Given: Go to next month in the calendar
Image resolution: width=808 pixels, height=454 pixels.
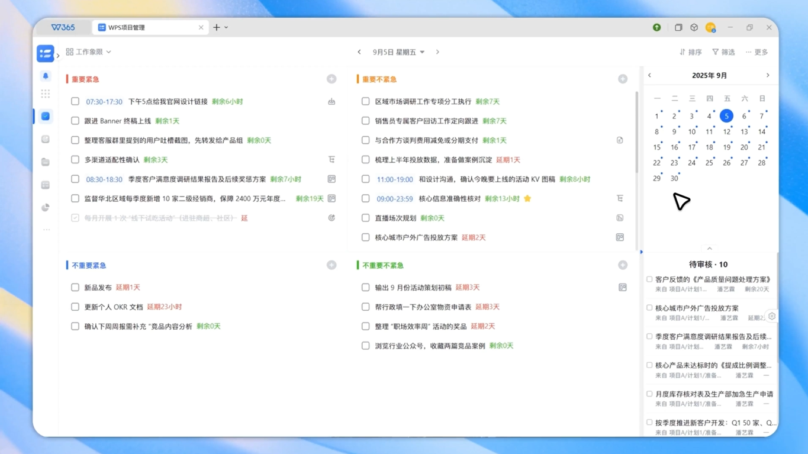Looking at the screenshot, I should (x=768, y=76).
